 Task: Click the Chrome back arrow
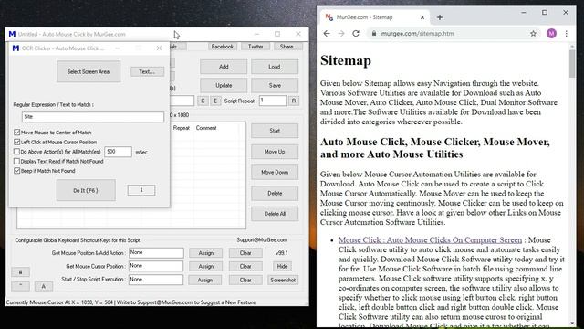click(x=327, y=34)
